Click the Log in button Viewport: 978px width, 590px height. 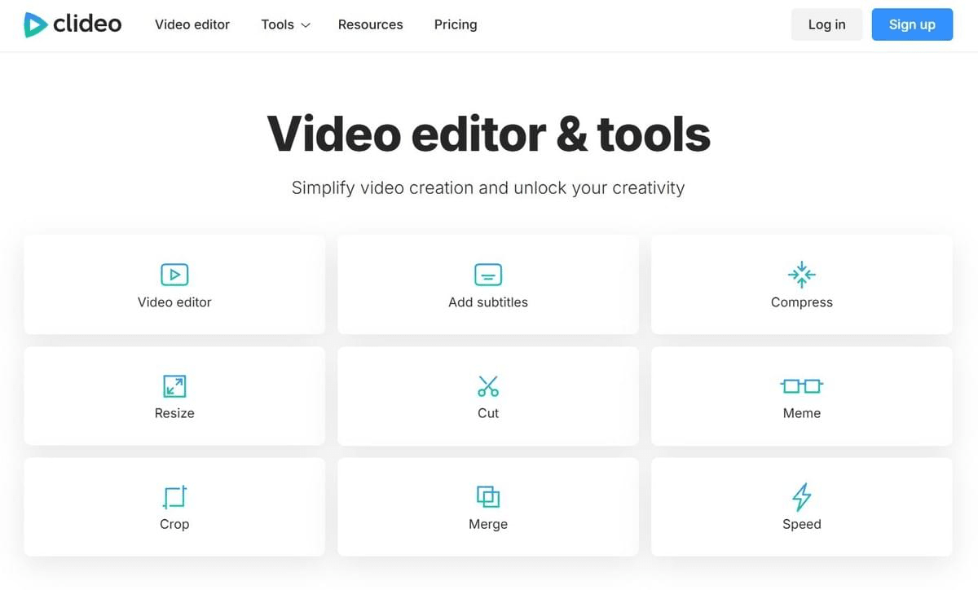(826, 24)
